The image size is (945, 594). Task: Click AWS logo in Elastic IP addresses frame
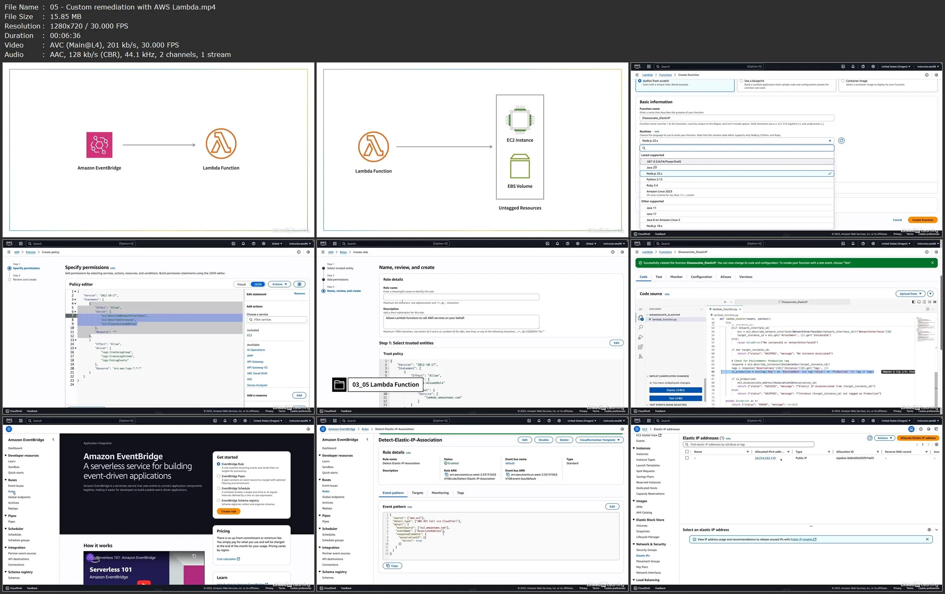637,421
